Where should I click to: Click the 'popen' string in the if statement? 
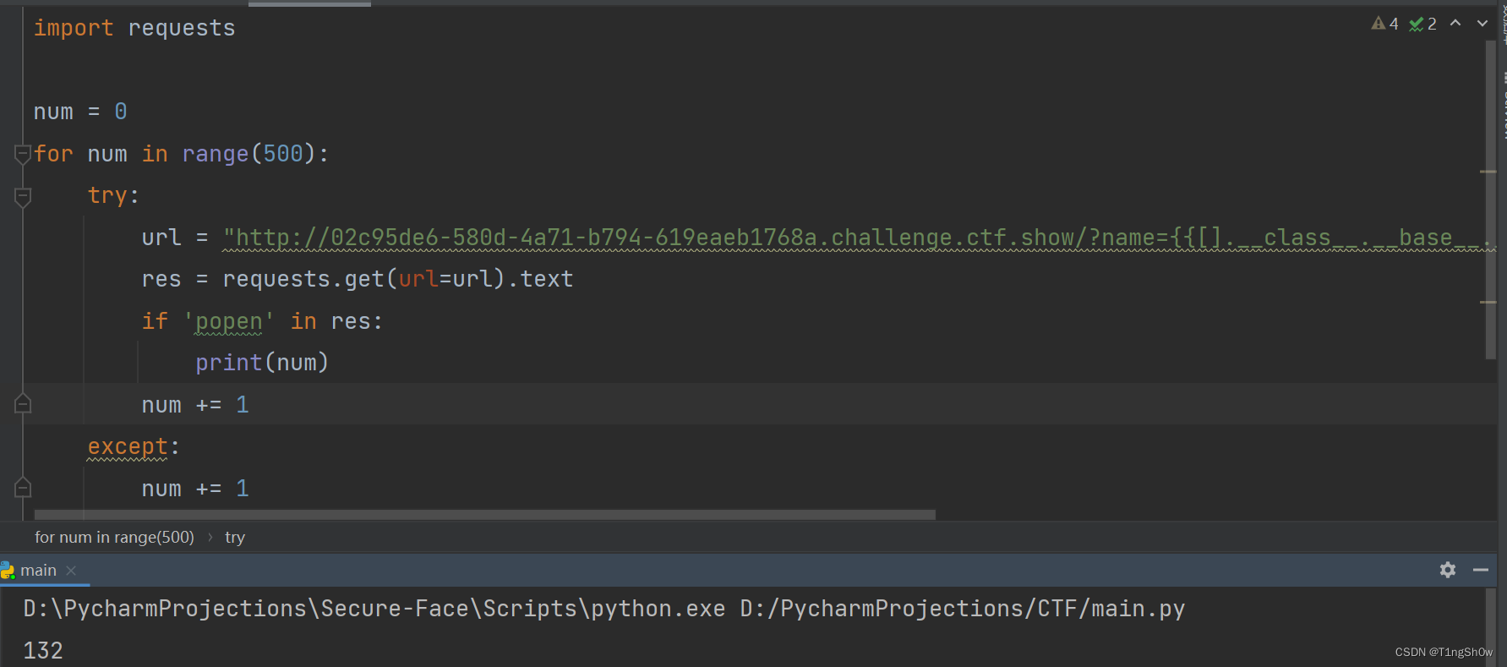click(228, 321)
